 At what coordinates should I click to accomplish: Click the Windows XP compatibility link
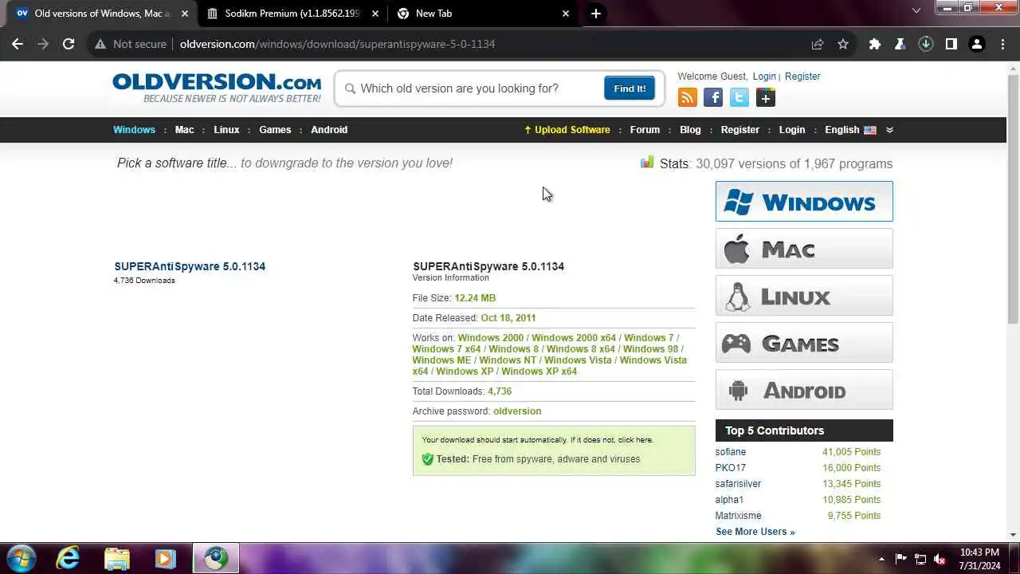[465, 372]
